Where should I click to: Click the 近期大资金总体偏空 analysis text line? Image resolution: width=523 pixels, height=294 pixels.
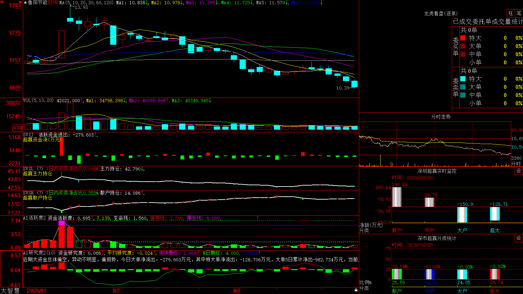[191, 259]
